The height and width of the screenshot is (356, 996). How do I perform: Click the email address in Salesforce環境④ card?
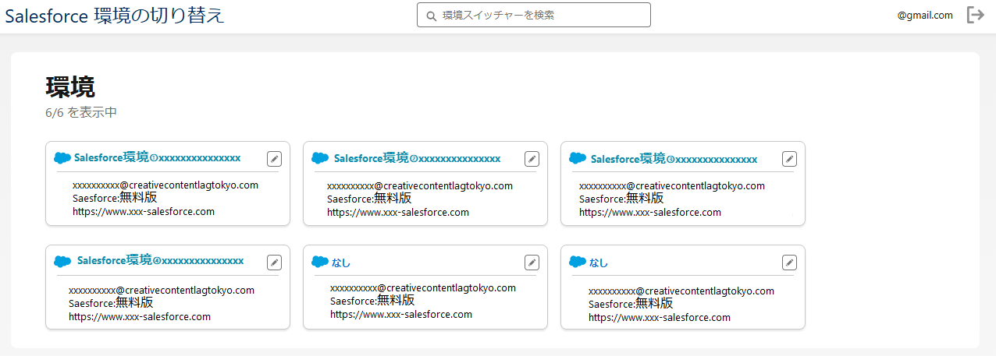[x=162, y=291]
